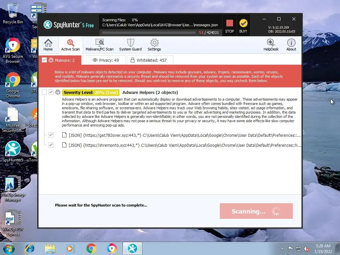This screenshot has width=340, height=255.
Task: Minimize the SpyHunter window
Action: [264, 19]
